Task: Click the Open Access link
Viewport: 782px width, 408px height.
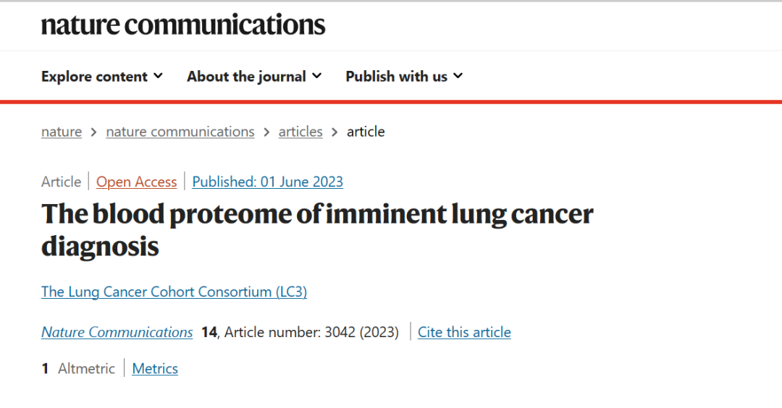Action: coord(136,182)
